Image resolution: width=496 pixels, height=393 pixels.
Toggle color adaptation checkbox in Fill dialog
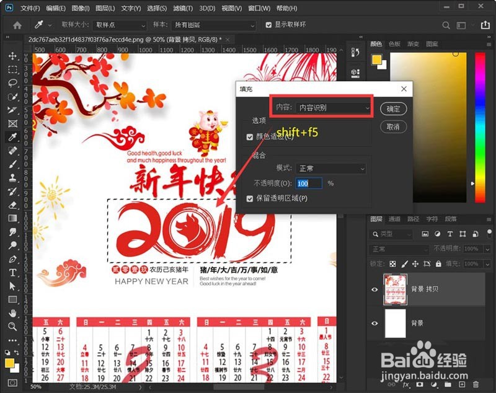250,136
